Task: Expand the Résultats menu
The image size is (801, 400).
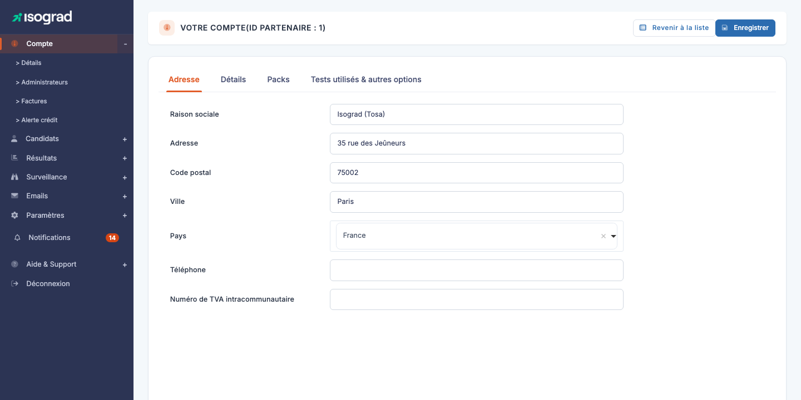Action: pyautogui.click(x=125, y=158)
